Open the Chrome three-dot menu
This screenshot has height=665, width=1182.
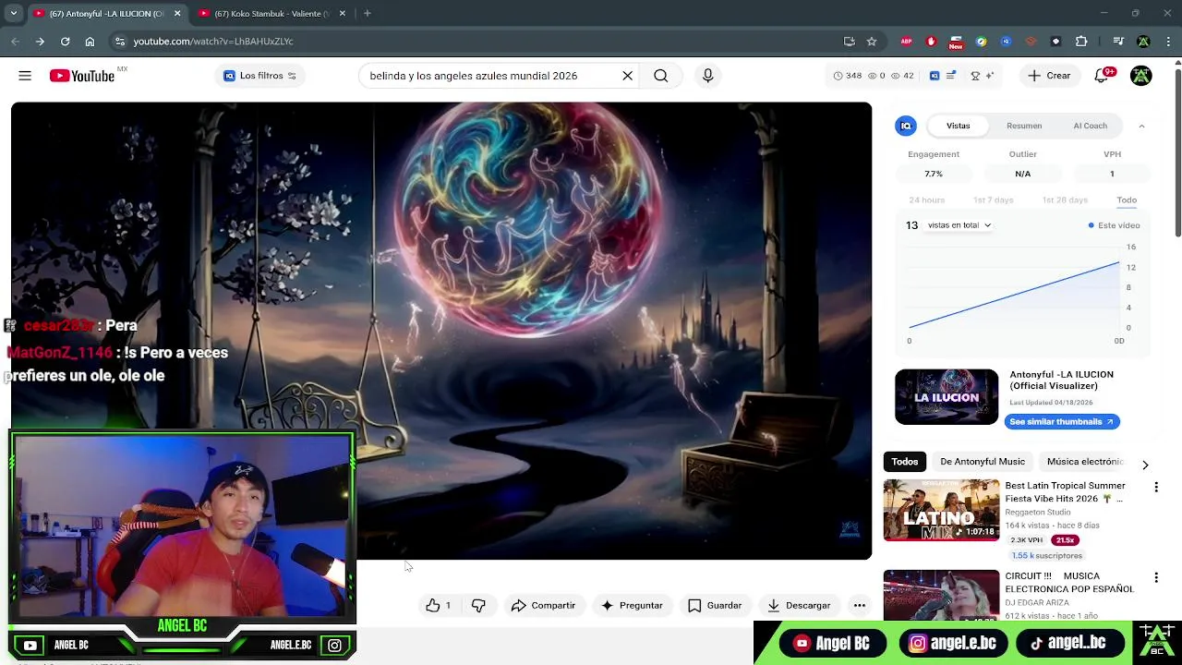point(1168,42)
